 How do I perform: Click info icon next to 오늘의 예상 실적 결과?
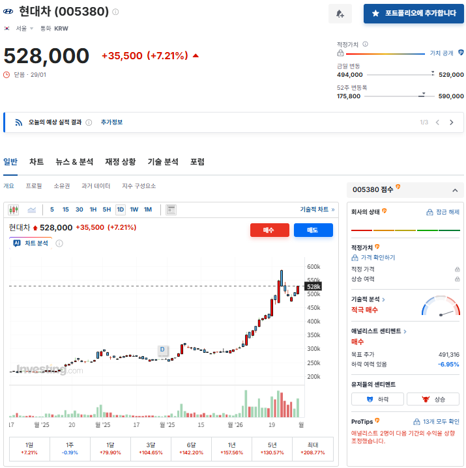click(x=89, y=122)
